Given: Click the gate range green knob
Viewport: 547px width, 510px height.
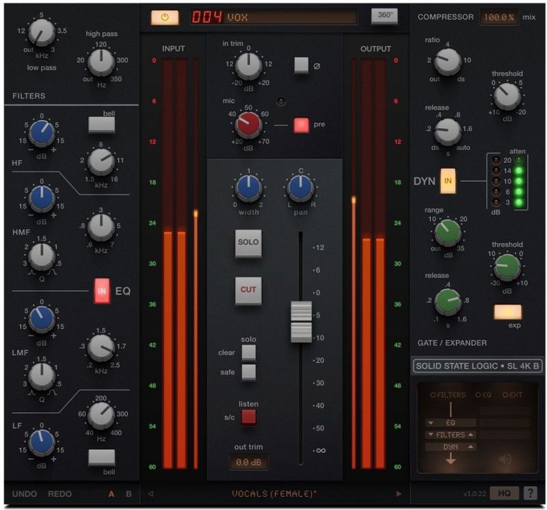Looking at the screenshot, I should click(x=448, y=232).
